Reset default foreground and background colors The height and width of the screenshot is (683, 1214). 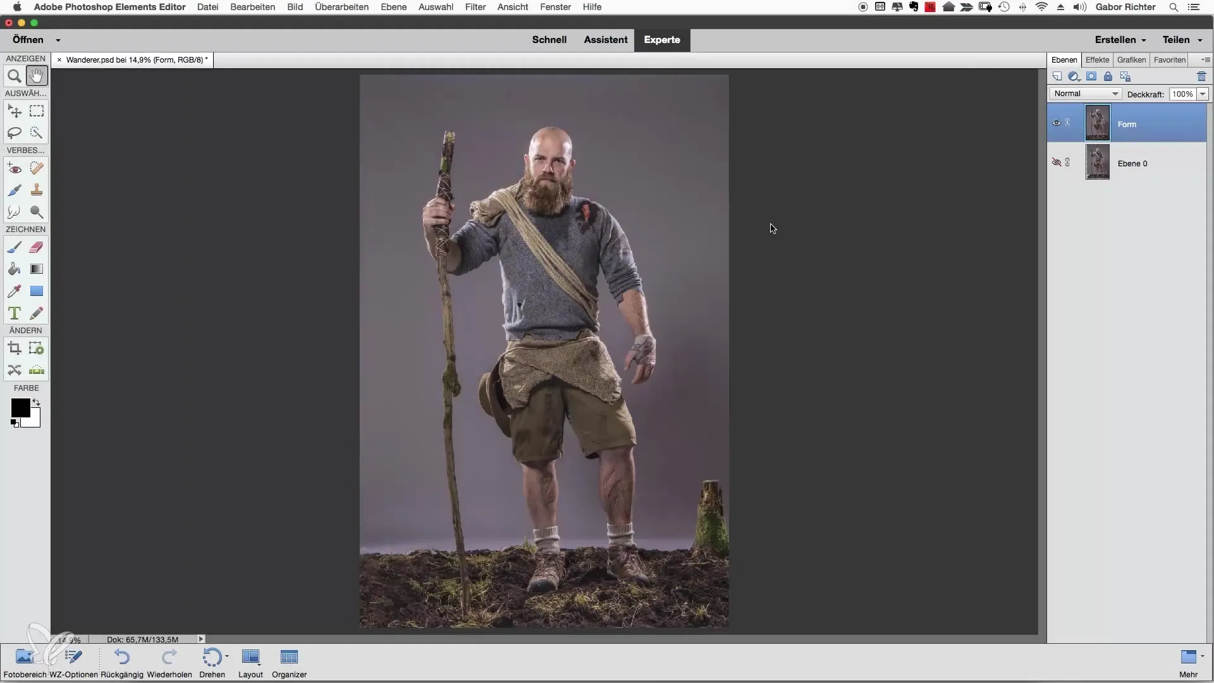pyautogui.click(x=15, y=423)
